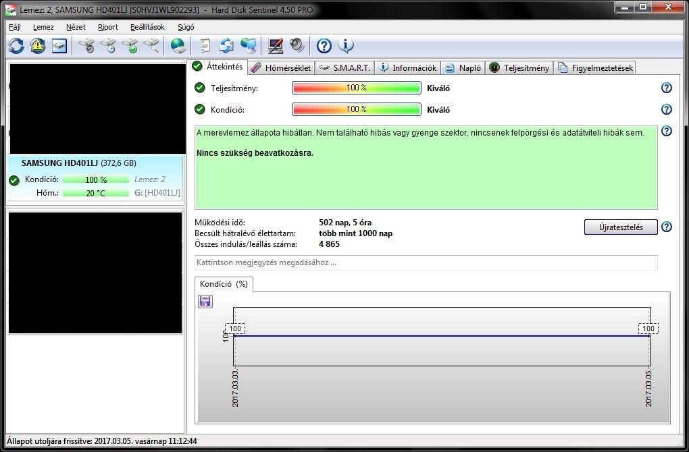Click the loudspeaker sound toolbar icon

coord(297,46)
